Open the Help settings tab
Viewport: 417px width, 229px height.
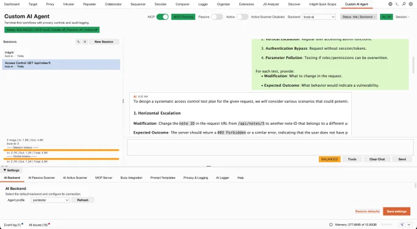click(240, 177)
